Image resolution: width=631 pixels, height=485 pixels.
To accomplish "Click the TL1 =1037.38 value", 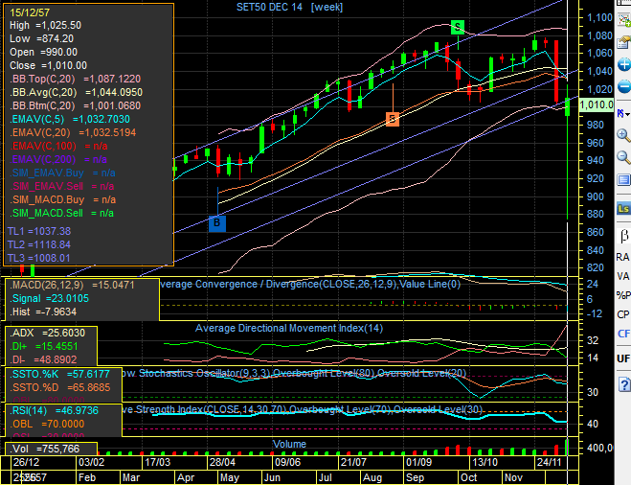I will (x=39, y=231).
